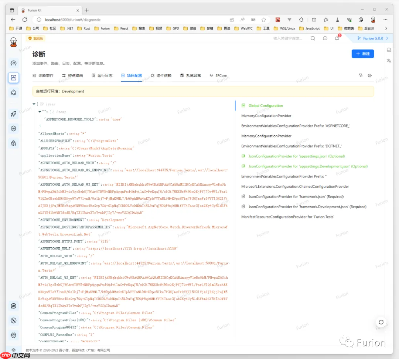Click the bug icon in left sidebar

coord(14,143)
